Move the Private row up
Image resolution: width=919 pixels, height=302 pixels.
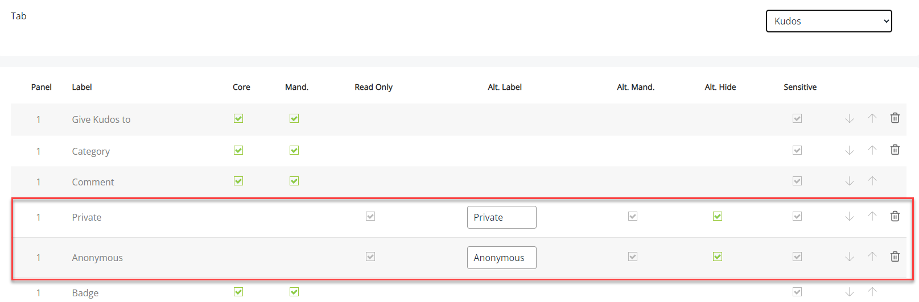coord(872,216)
